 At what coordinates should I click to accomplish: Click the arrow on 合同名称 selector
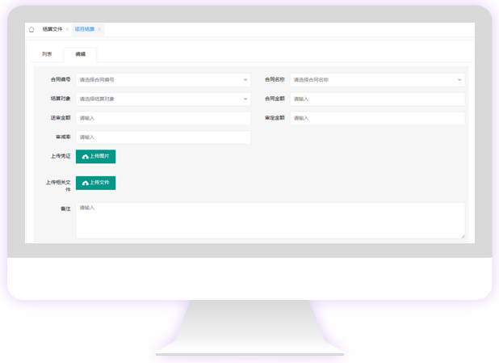[459, 80]
